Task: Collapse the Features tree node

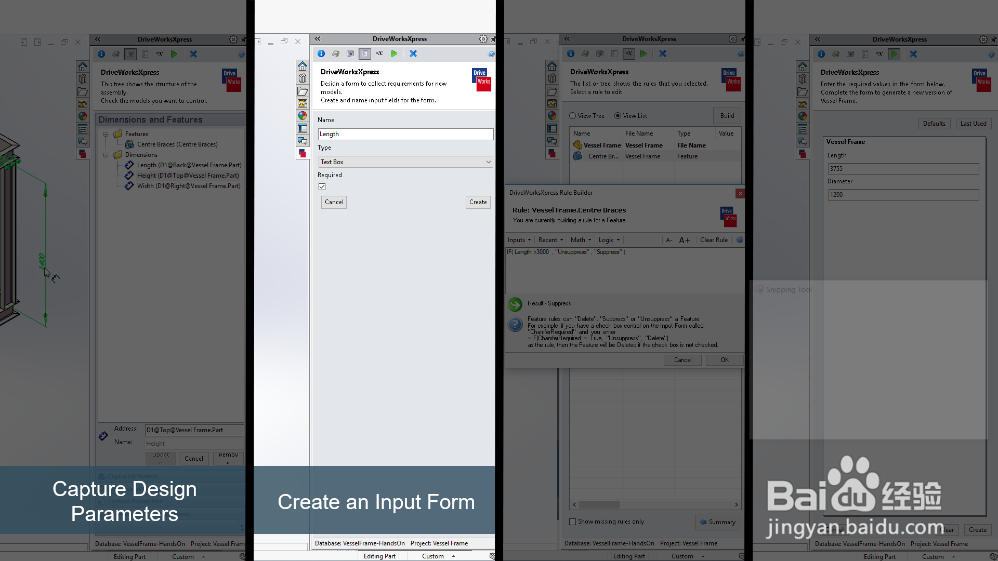Action: click(x=106, y=134)
